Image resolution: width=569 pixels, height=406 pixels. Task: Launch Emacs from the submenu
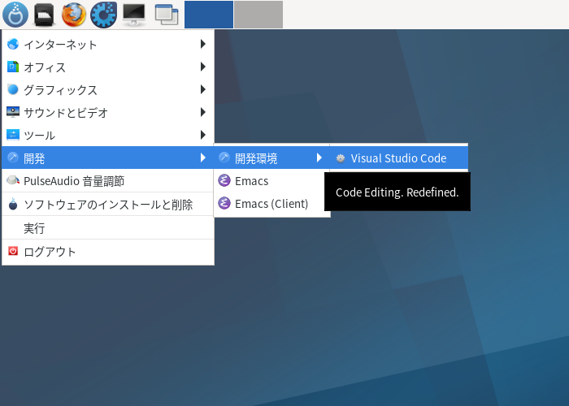pos(272,180)
